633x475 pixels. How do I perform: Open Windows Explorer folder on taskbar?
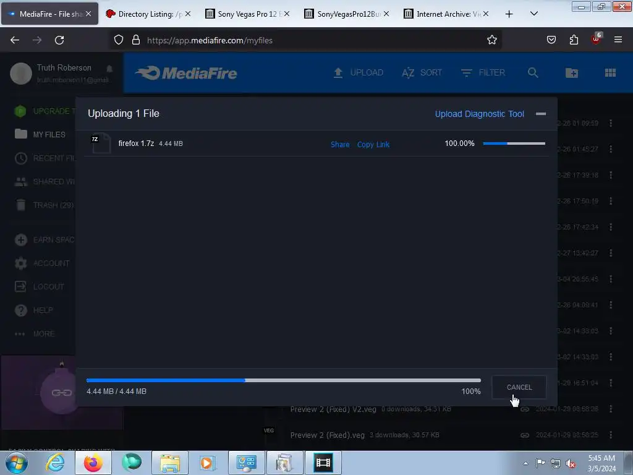pyautogui.click(x=170, y=463)
